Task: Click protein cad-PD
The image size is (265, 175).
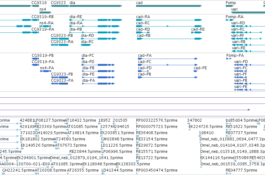Action: tap(145, 68)
